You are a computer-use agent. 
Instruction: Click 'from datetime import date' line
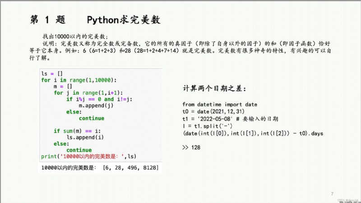point(220,104)
